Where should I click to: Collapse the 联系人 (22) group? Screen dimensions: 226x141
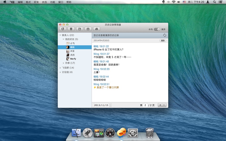60,35
